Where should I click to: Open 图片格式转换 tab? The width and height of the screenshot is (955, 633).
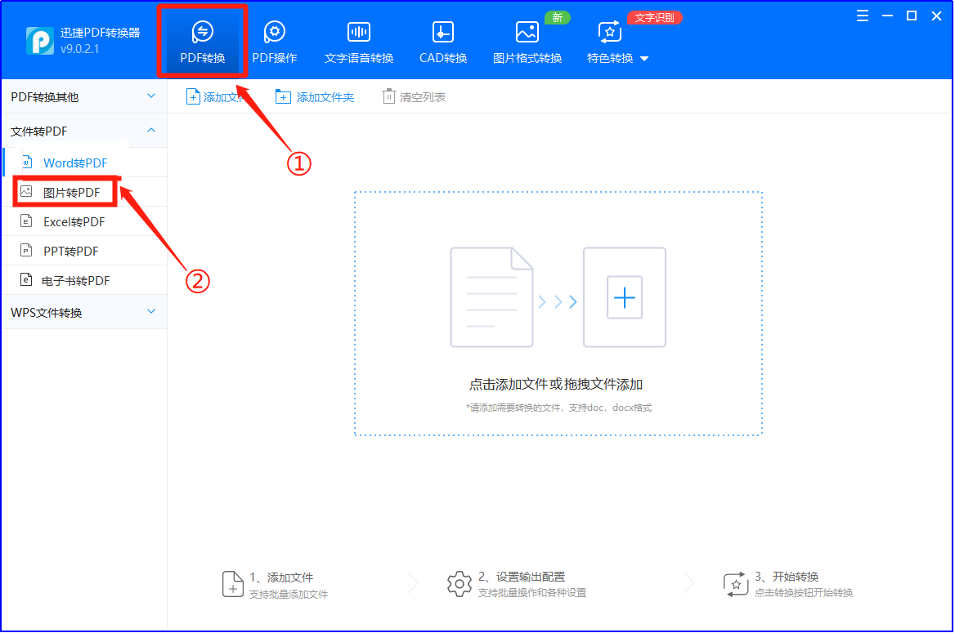click(x=527, y=42)
